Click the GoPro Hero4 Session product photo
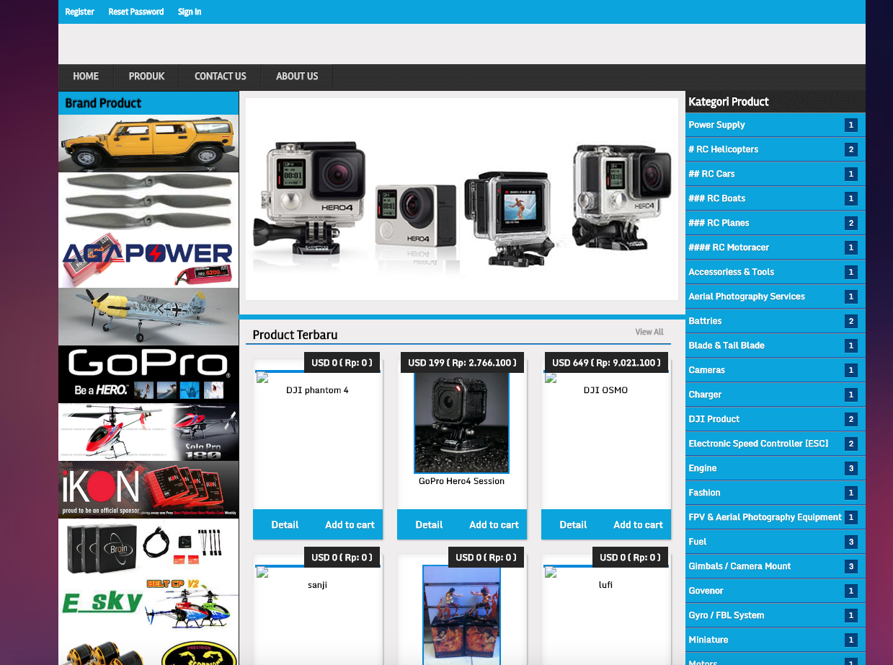Image resolution: width=893 pixels, height=665 pixels. click(x=461, y=423)
